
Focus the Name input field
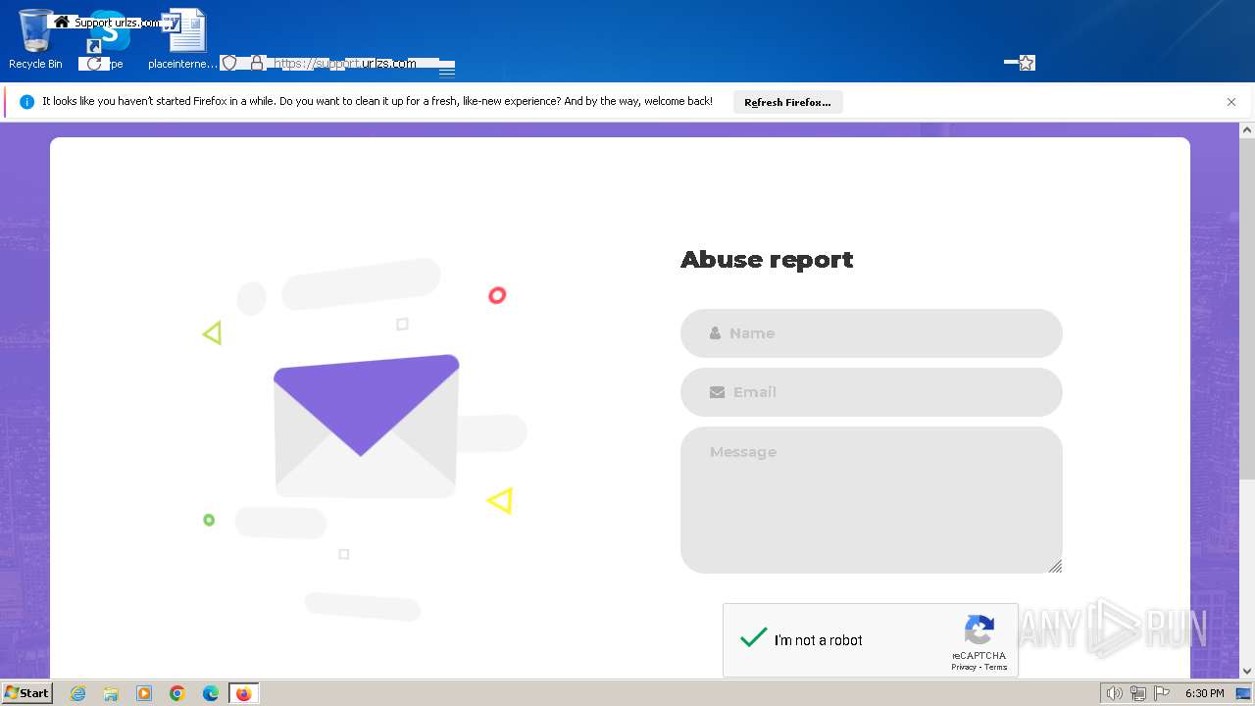click(871, 333)
